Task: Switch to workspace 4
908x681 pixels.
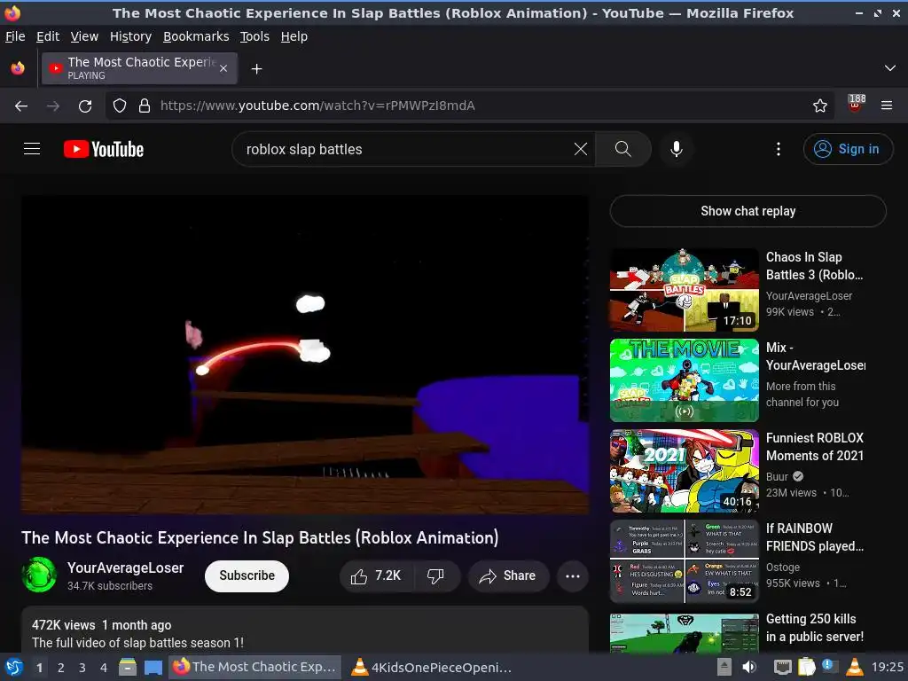Action: [x=104, y=668]
